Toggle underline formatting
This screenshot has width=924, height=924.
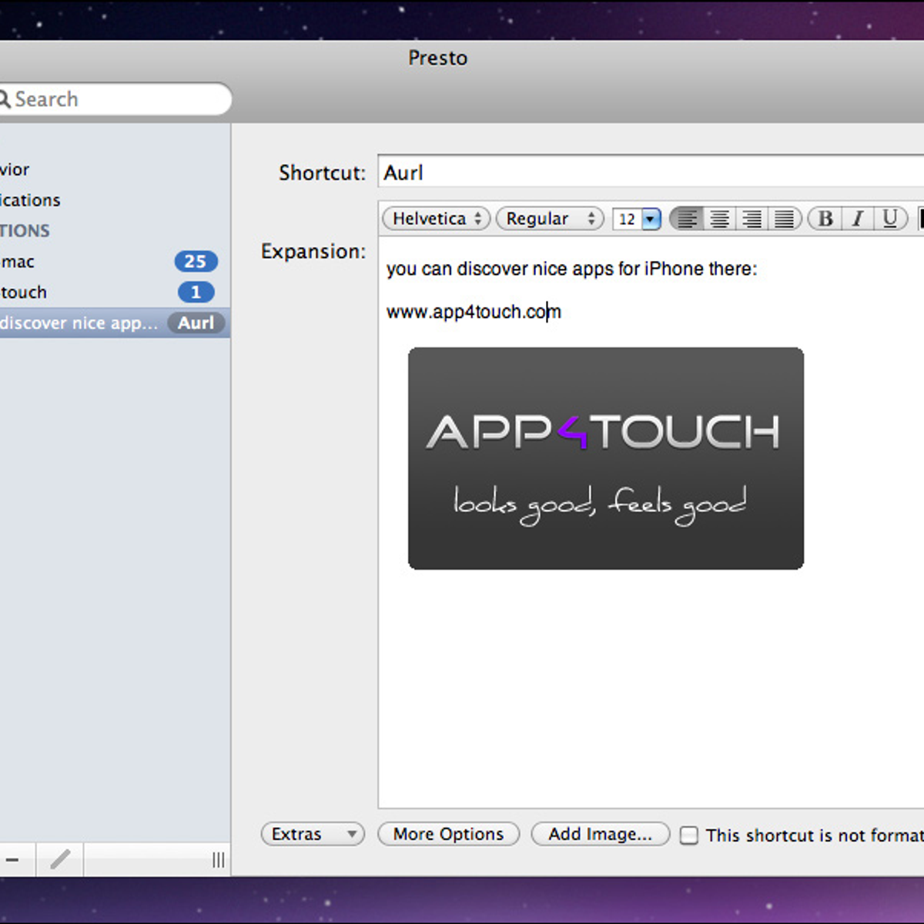pos(890,219)
